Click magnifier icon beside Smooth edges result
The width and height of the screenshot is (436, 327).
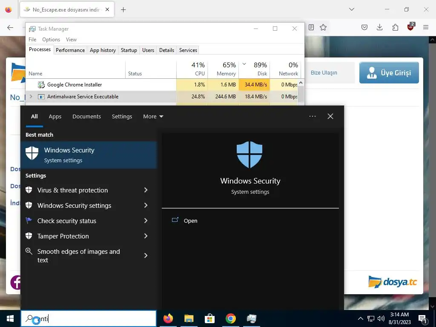click(x=29, y=251)
